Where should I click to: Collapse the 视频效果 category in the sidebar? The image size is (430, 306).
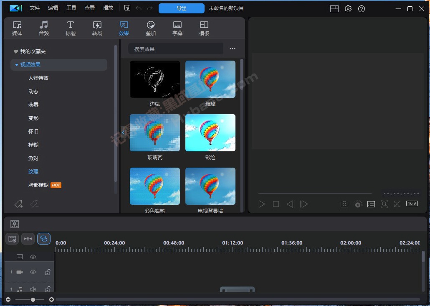coord(16,64)
